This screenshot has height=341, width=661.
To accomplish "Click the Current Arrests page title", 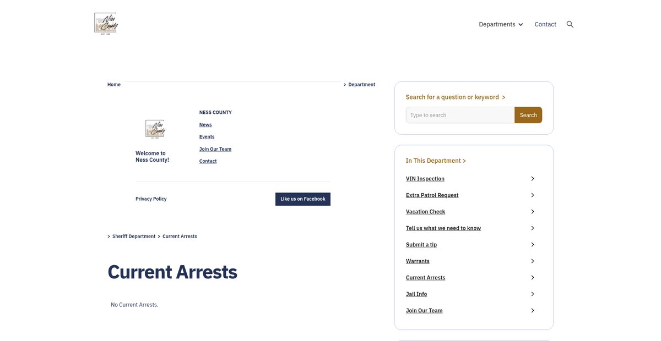I will pyautogui.click(x=172, y=272).
